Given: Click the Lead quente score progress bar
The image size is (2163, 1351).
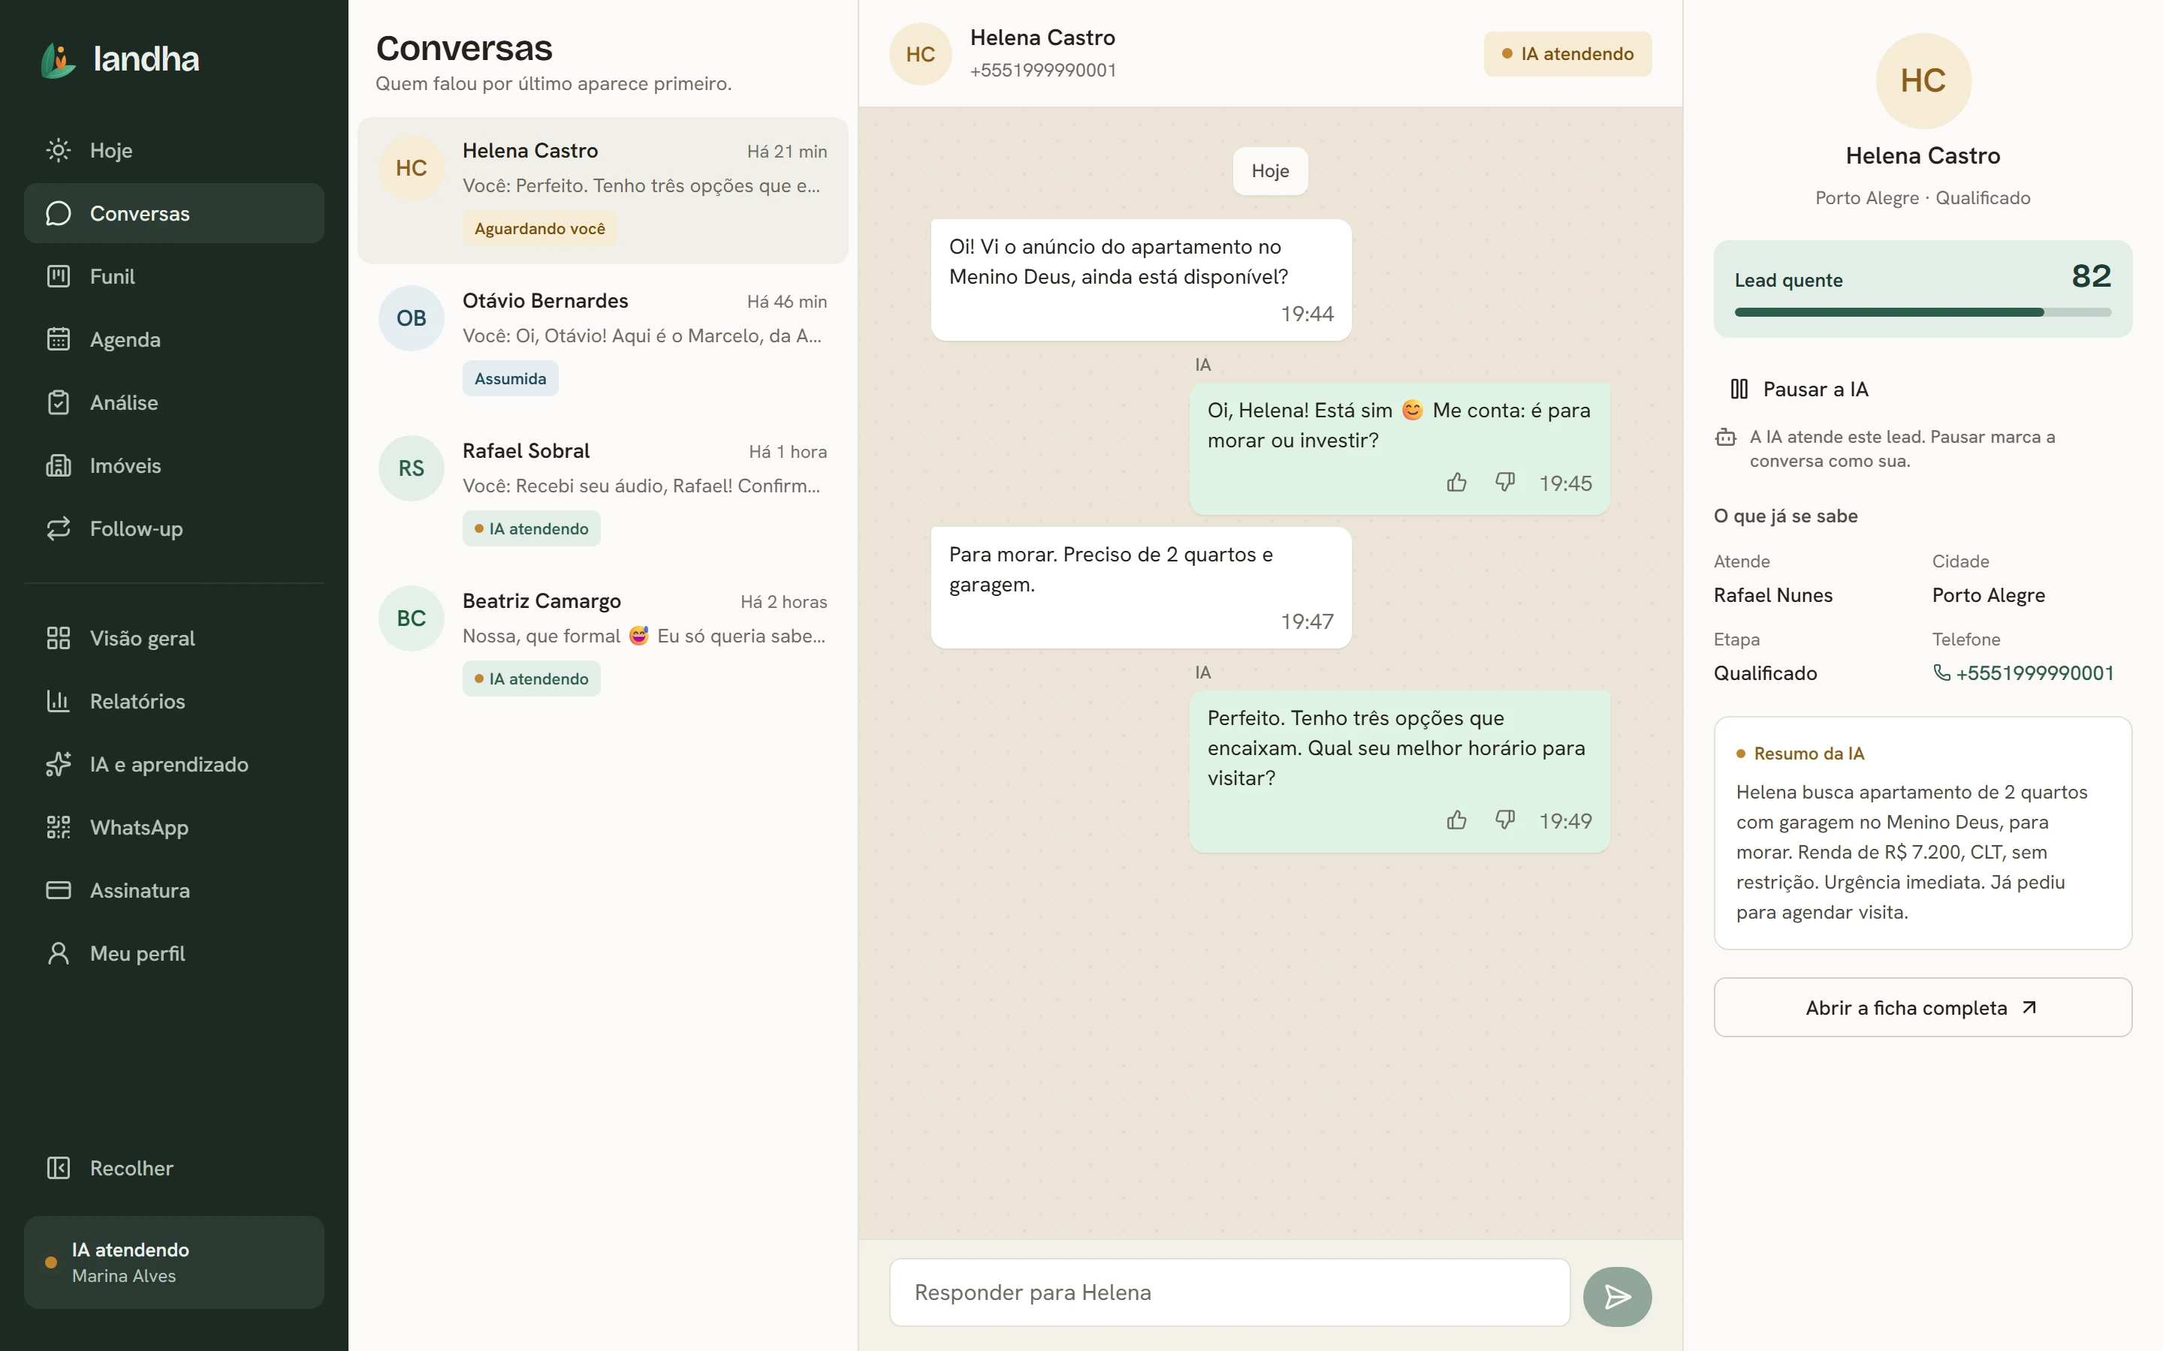Looking at the screenshot, I should coord(1923,313).
